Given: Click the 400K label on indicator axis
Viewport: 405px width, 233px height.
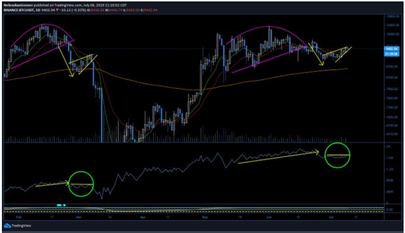Looking at the screenshot, I should (390, 192).
